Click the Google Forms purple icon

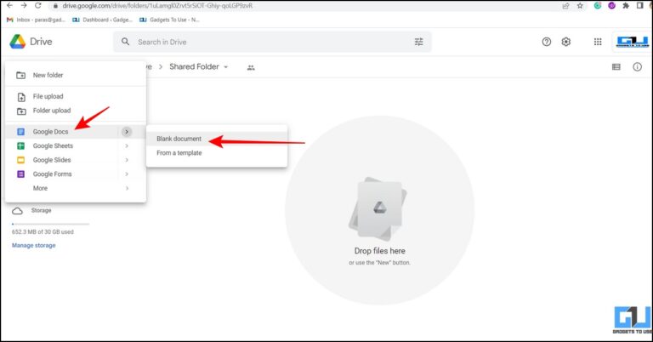[x=20, y=174]
